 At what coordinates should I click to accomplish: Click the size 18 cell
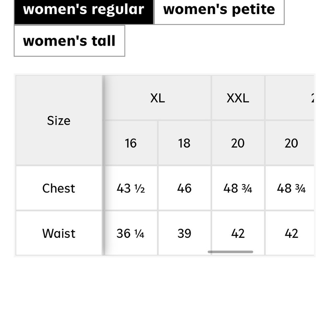click(184, 143)
